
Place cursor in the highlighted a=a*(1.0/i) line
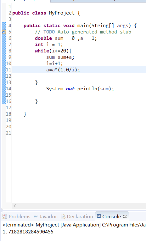[x=63, y=70]
